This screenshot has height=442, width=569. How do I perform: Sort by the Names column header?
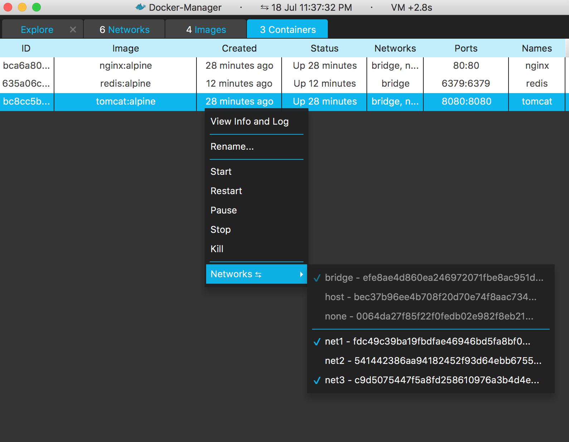[x=537, y=48]
